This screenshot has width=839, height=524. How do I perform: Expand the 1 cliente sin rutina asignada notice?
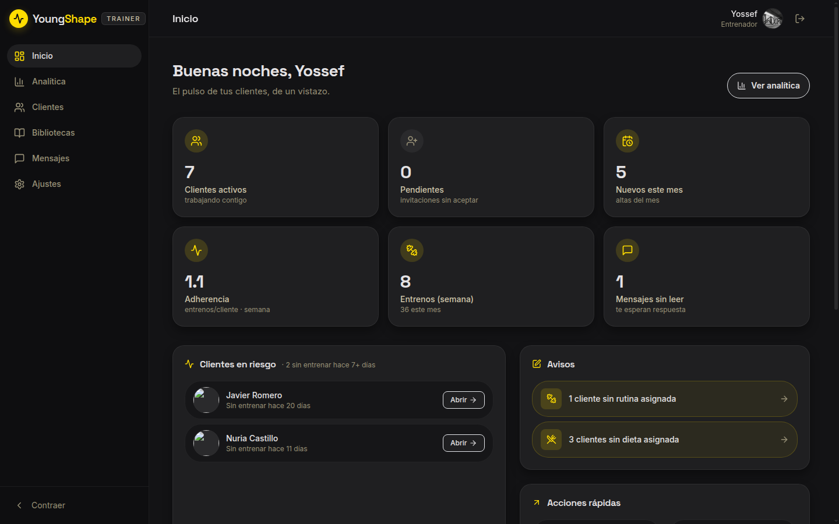665,399
